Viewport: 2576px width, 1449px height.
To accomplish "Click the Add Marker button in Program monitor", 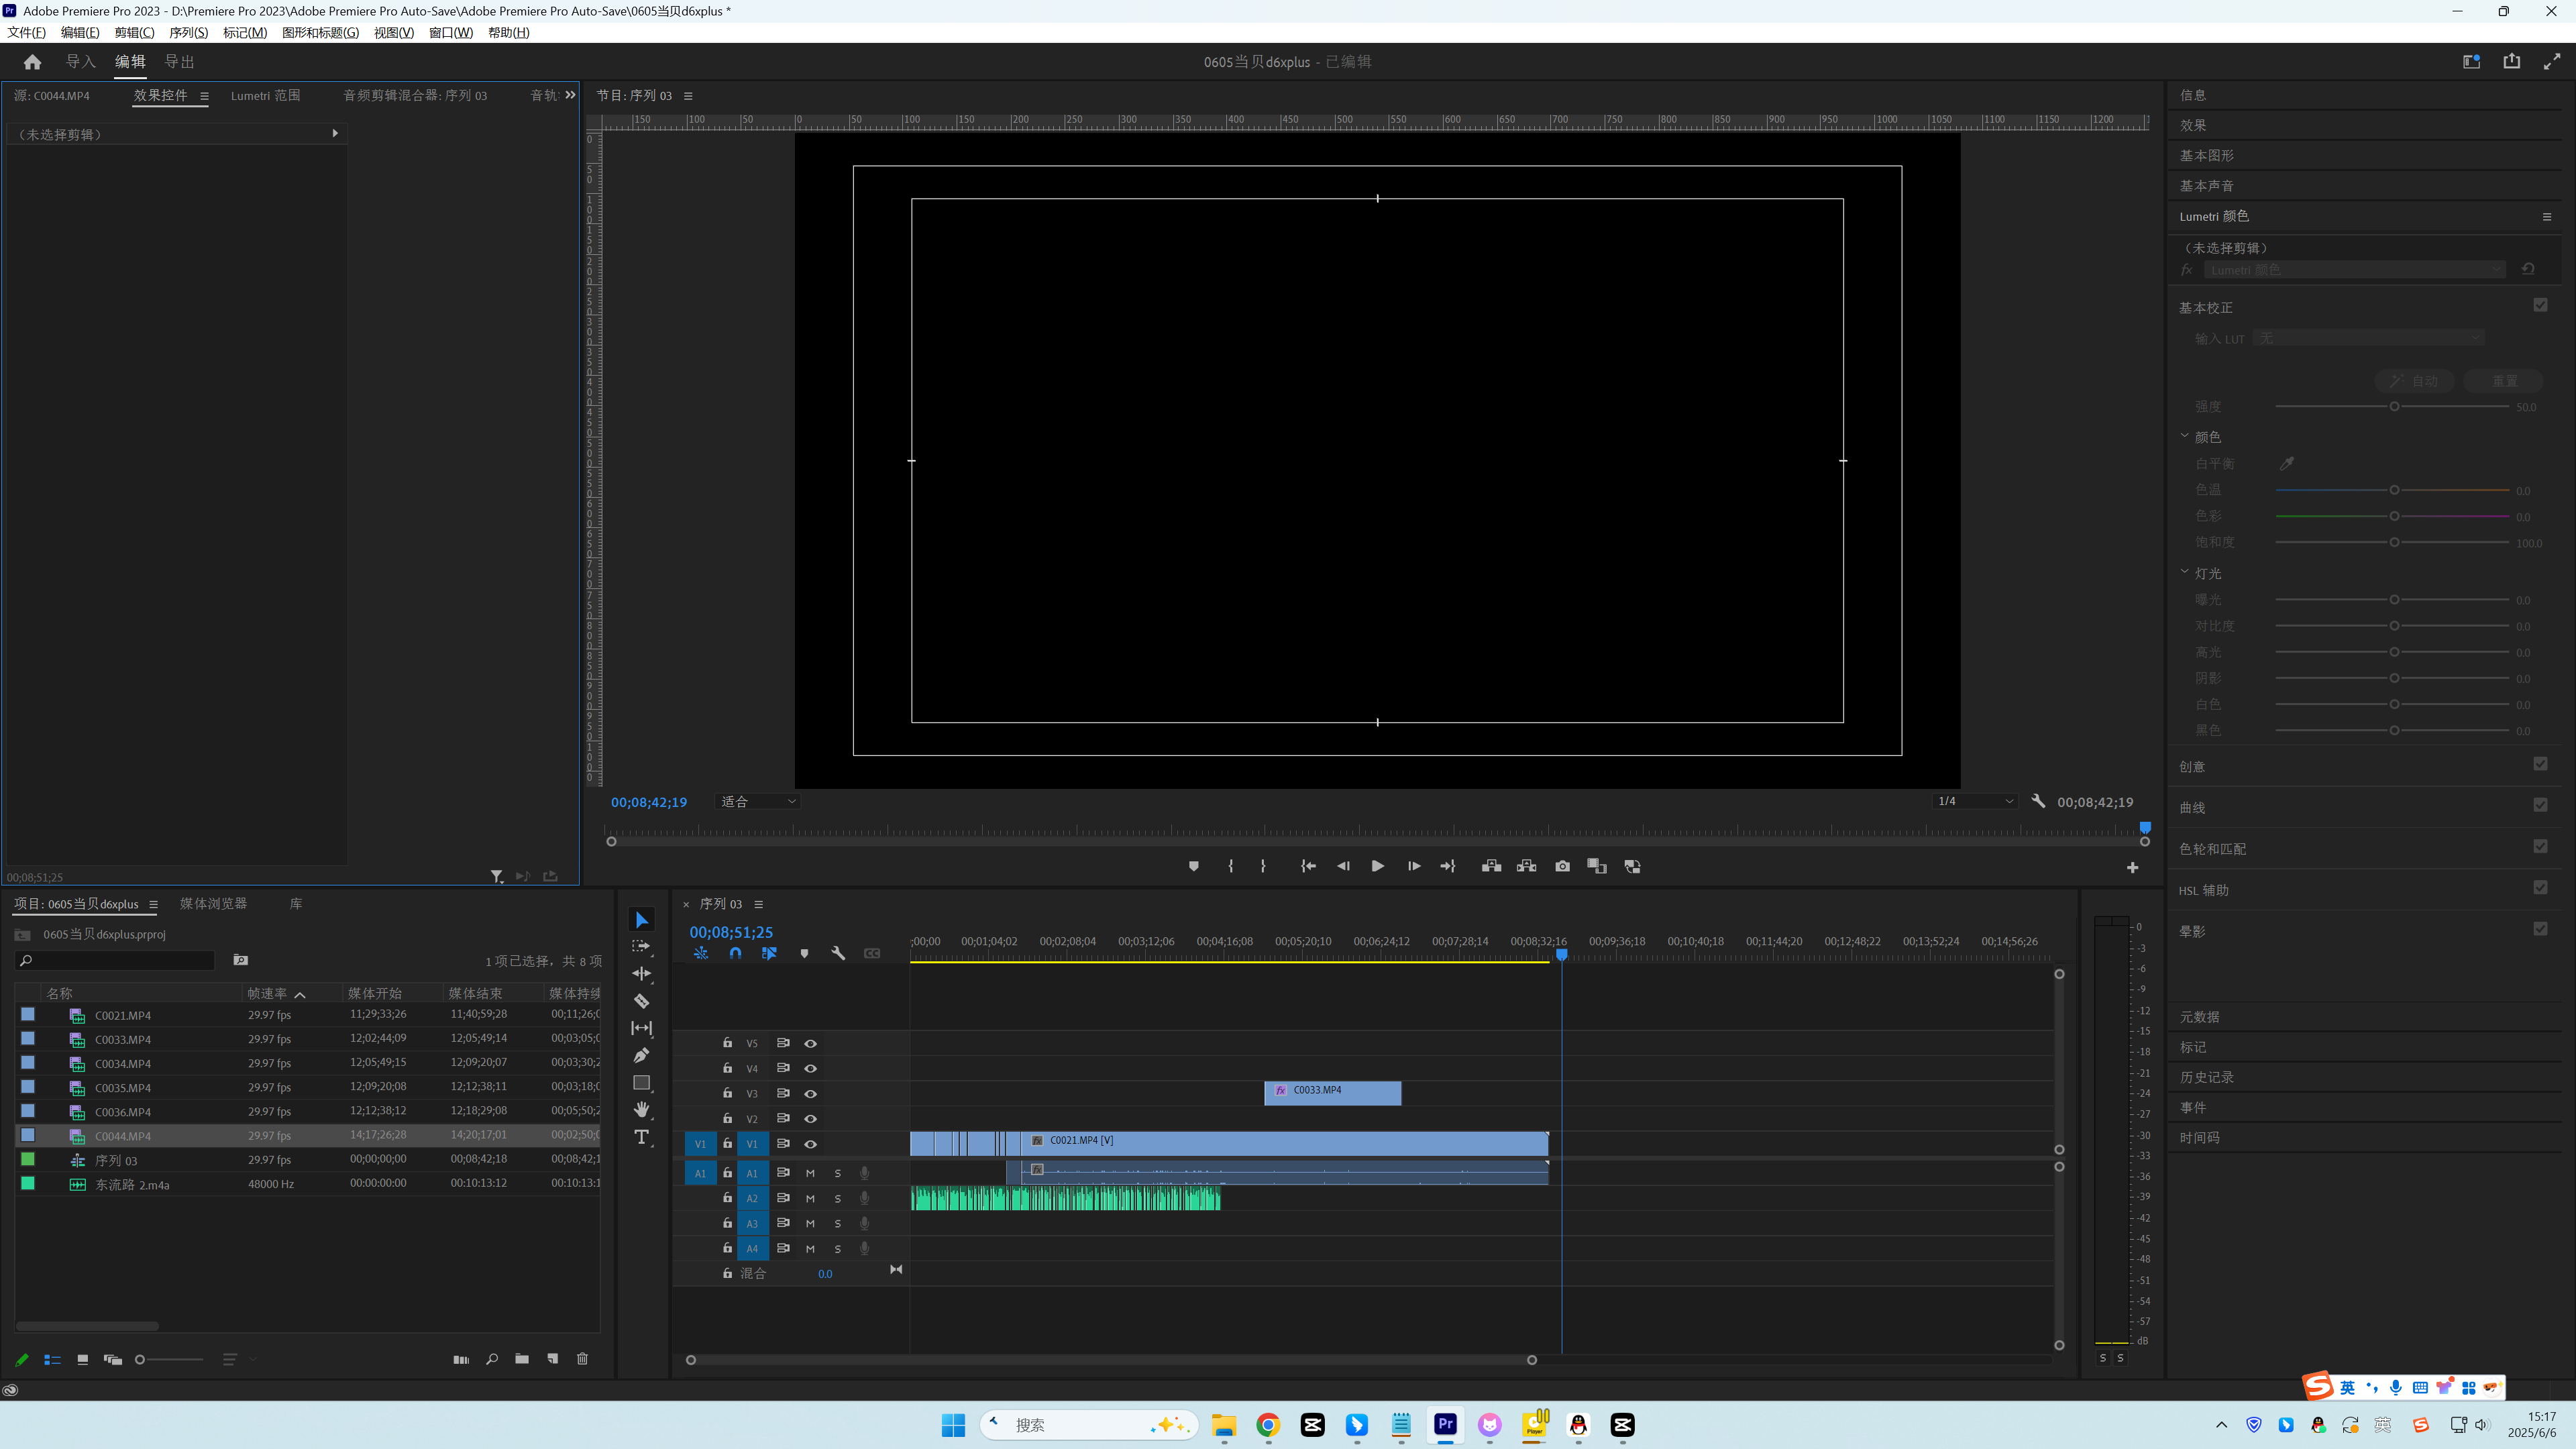I will [x=1193, y=866].
